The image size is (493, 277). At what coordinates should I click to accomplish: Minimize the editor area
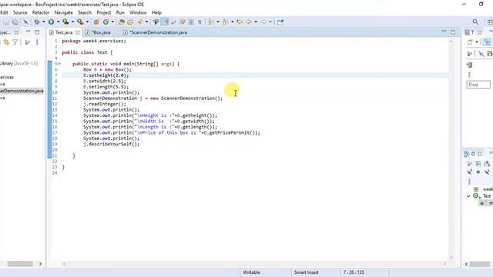[x=444, y=32]
